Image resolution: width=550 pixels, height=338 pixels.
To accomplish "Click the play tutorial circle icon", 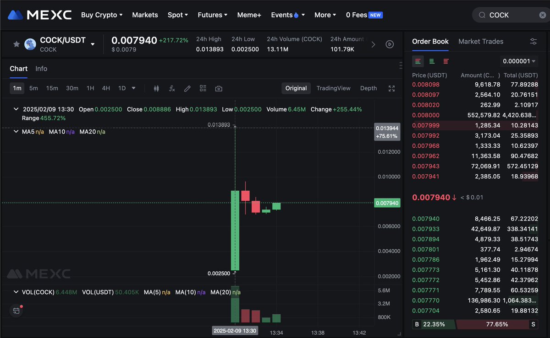I will coord(390,44).
